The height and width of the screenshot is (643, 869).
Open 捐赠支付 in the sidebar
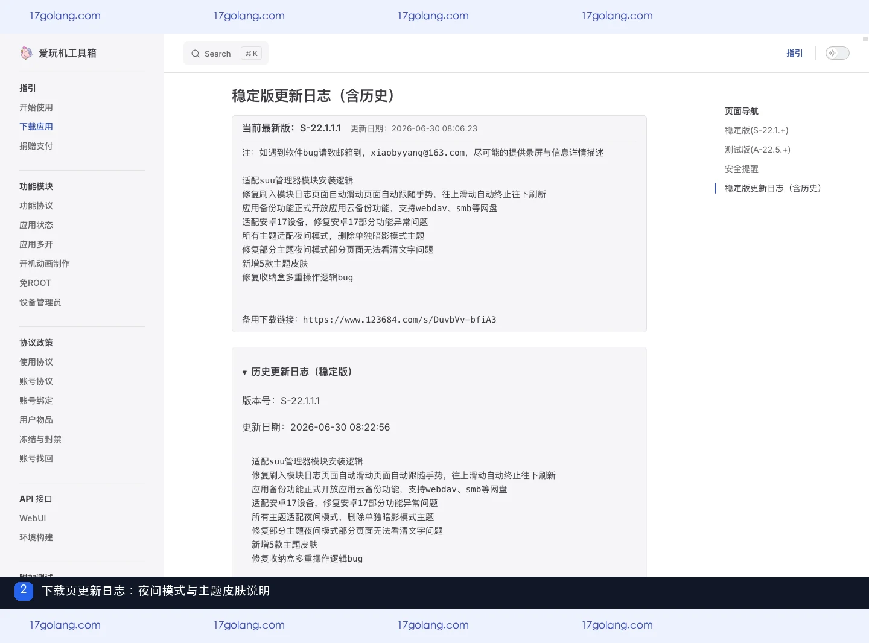(36, 146)
